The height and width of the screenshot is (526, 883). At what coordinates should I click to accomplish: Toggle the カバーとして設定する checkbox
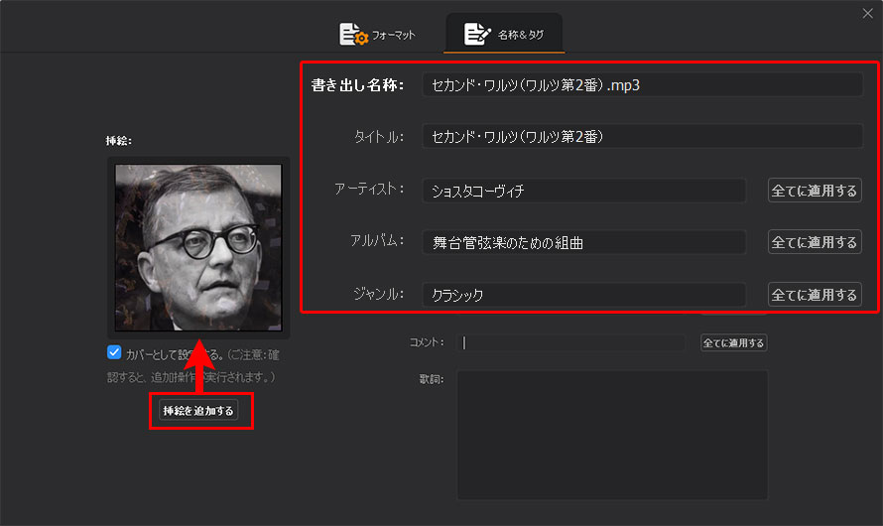tap(114, 352)
